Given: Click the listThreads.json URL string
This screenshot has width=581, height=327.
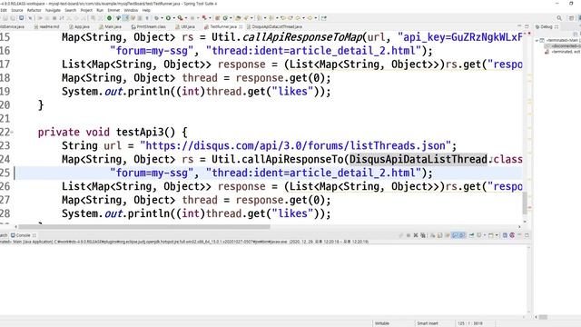Looking at the screenshot, I should point(295,145).
